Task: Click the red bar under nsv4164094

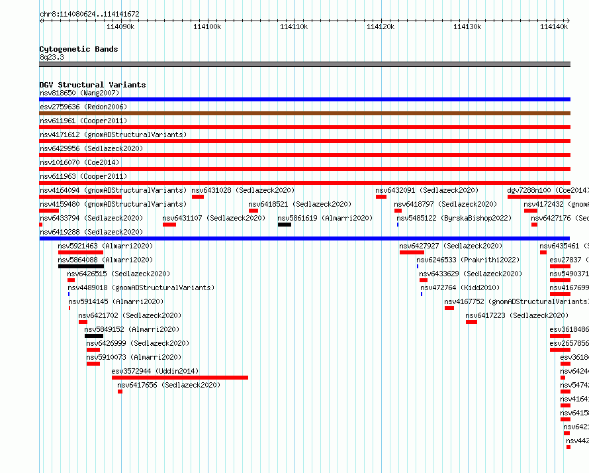Action: pos(80,197)
